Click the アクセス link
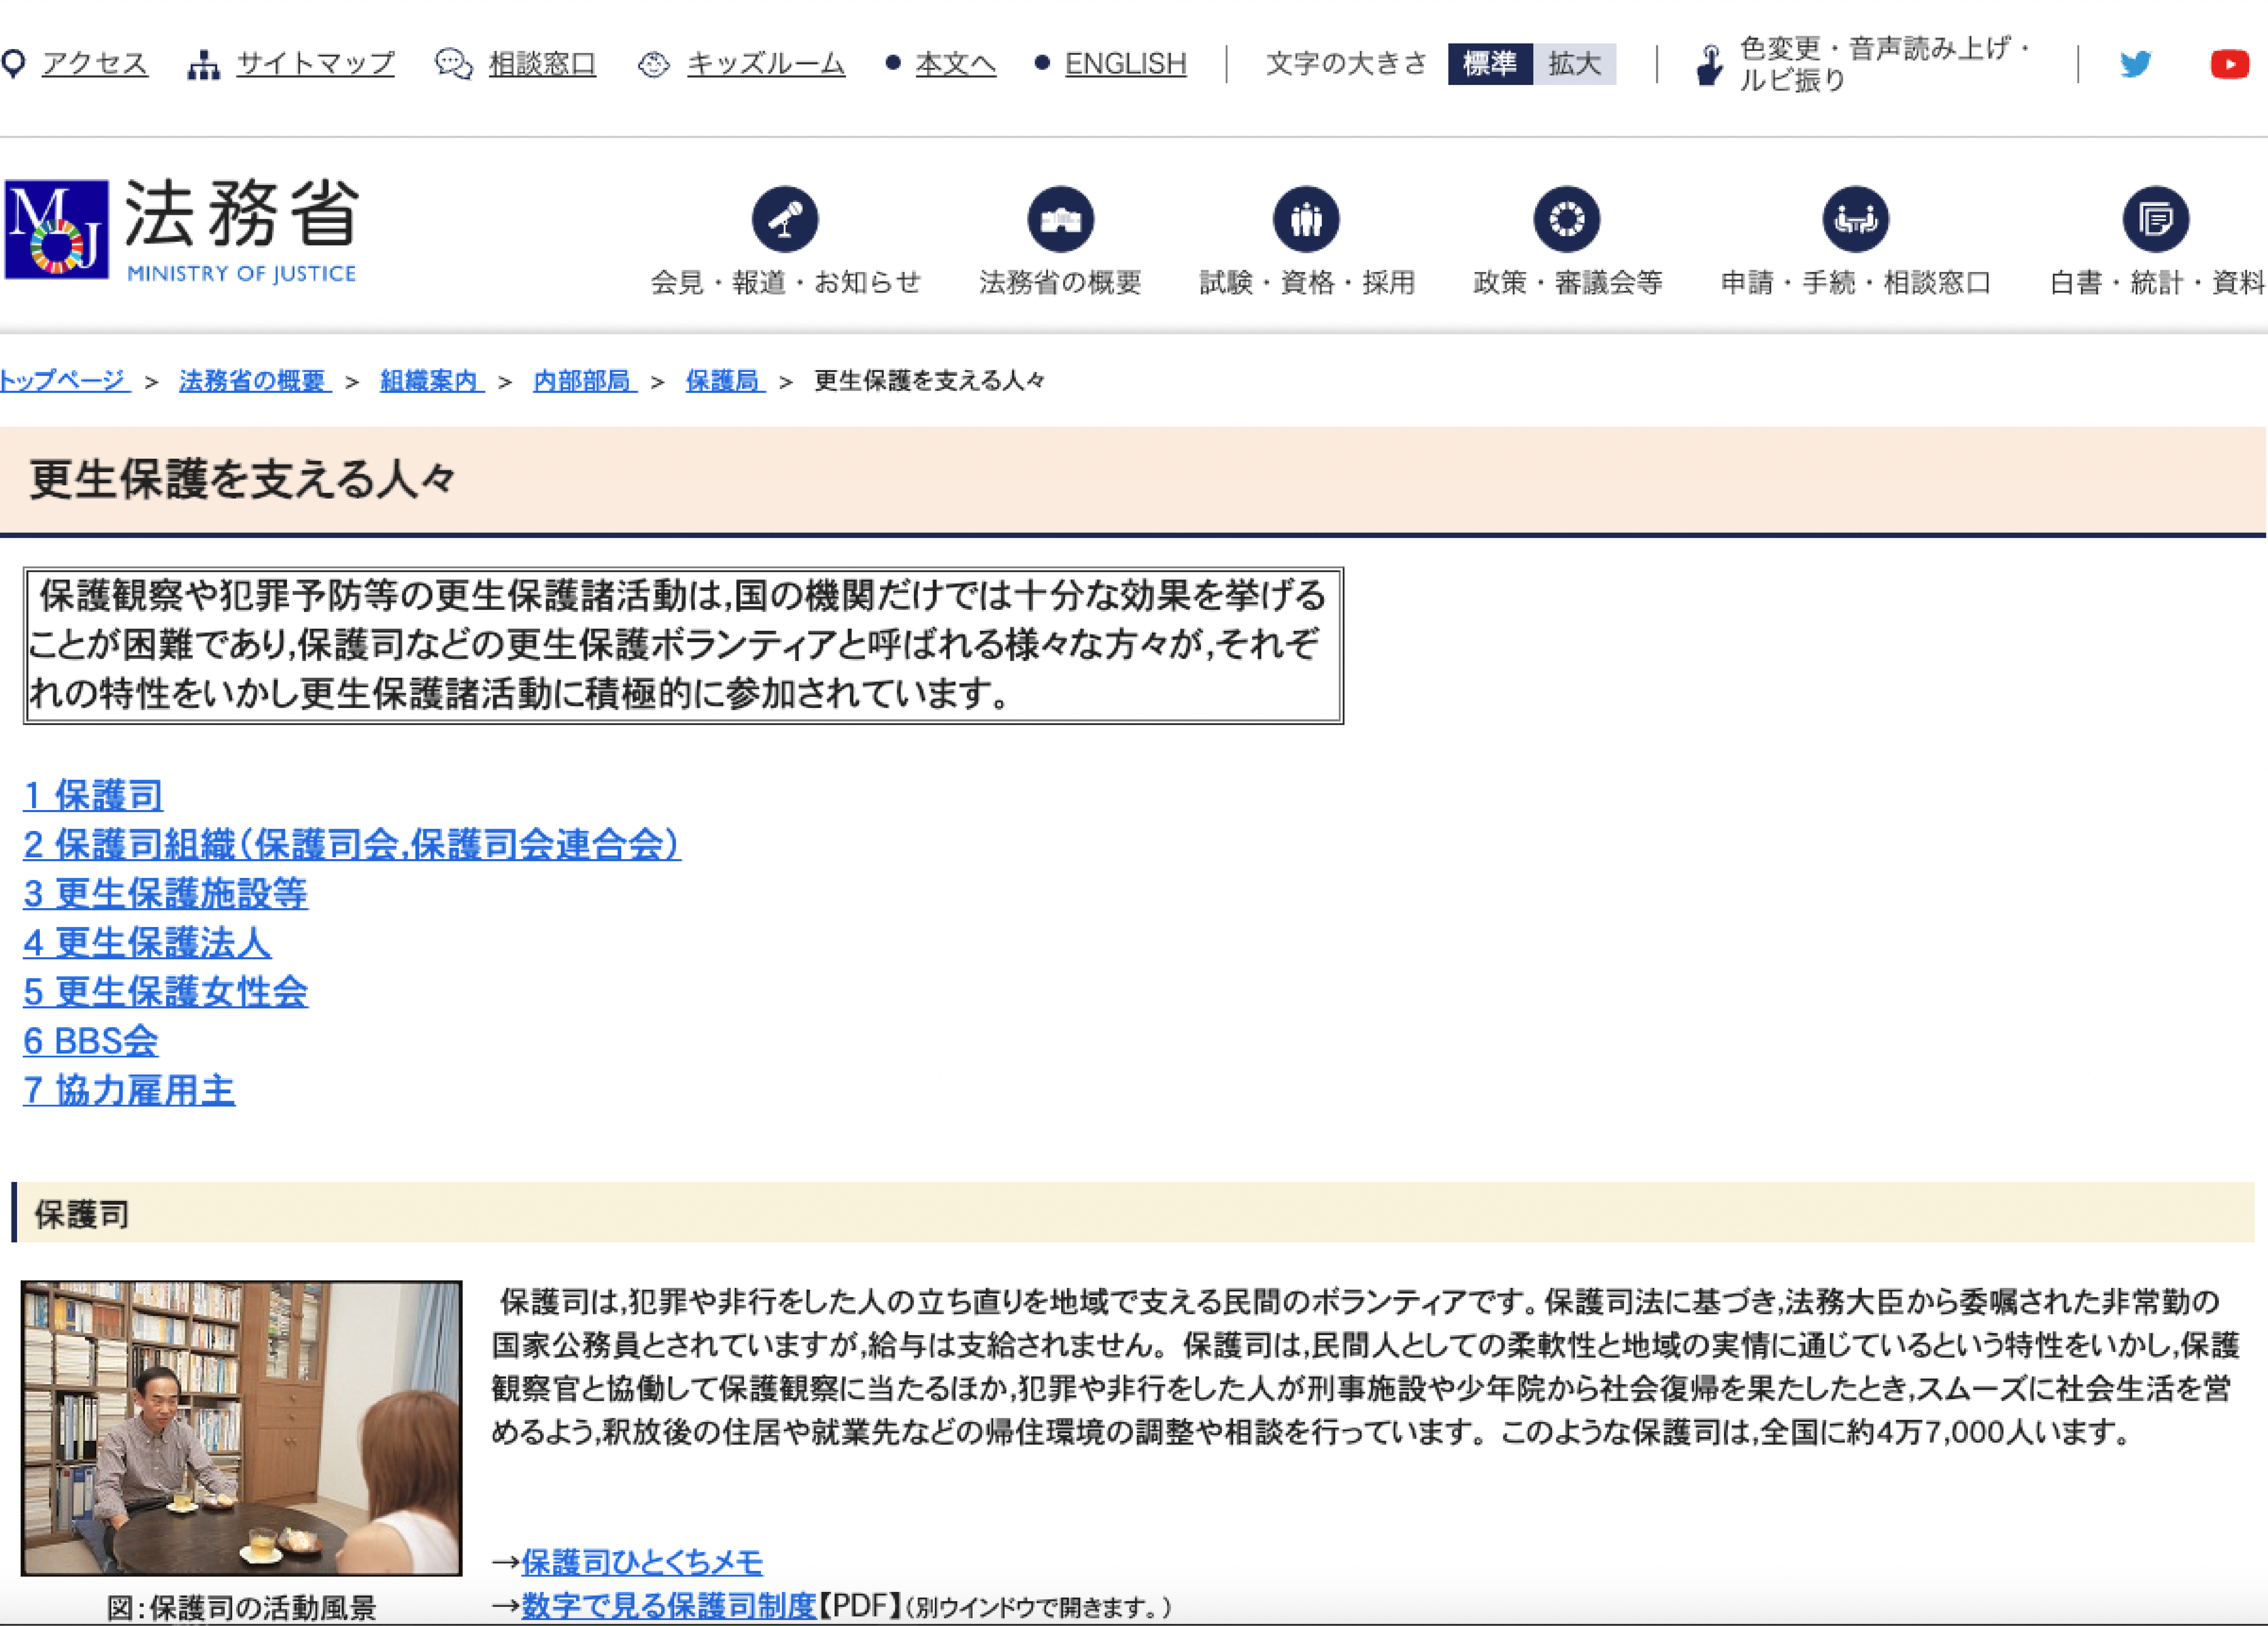This screenshot has height=1626, width=2268. pos(95,64)
